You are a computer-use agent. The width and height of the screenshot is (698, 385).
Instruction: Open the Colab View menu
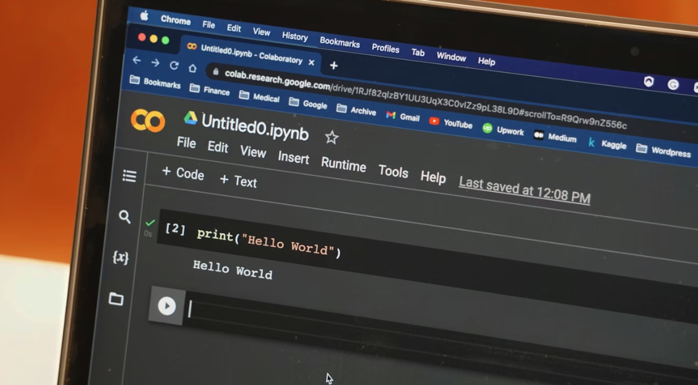253,152
